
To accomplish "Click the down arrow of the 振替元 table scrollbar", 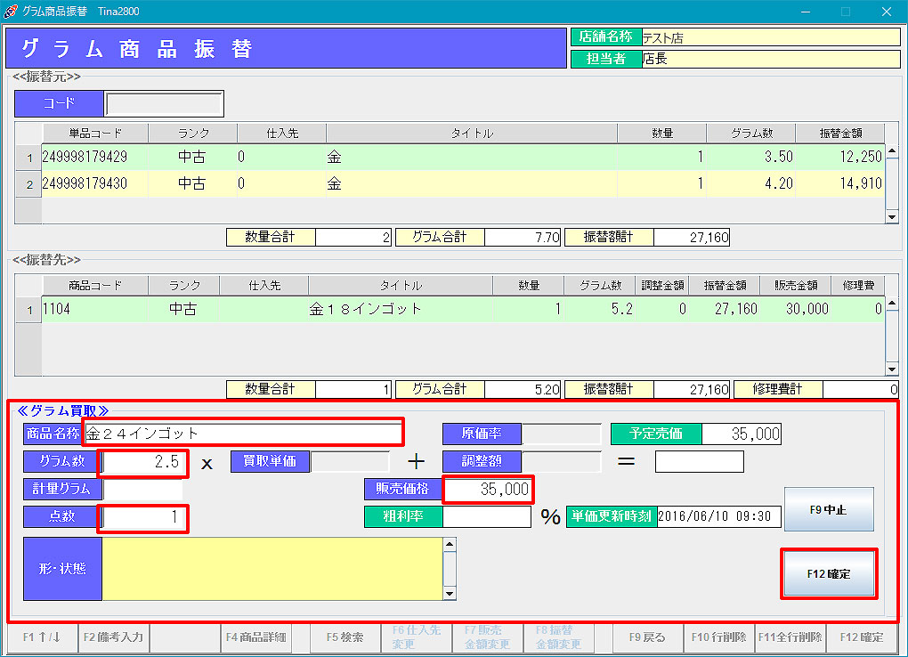I will coord(892,217).
